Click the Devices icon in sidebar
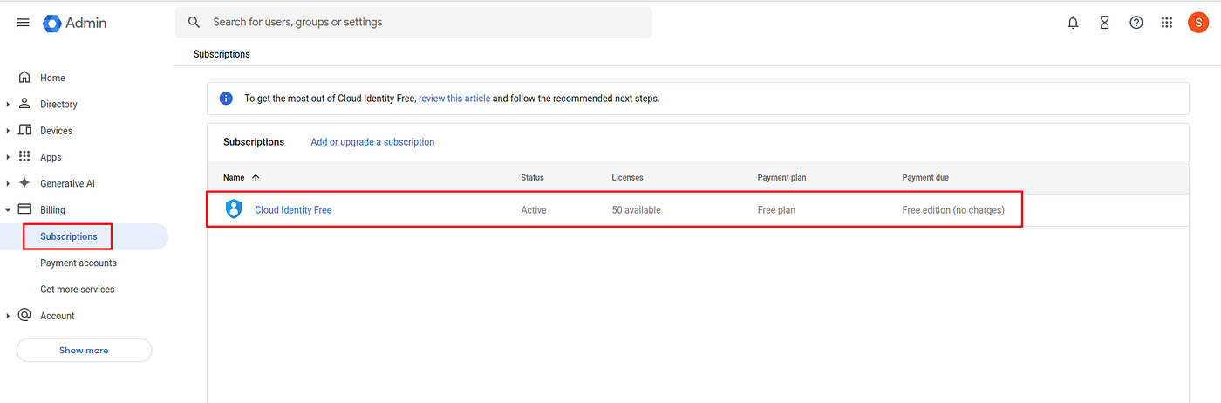 coord(24,130)
